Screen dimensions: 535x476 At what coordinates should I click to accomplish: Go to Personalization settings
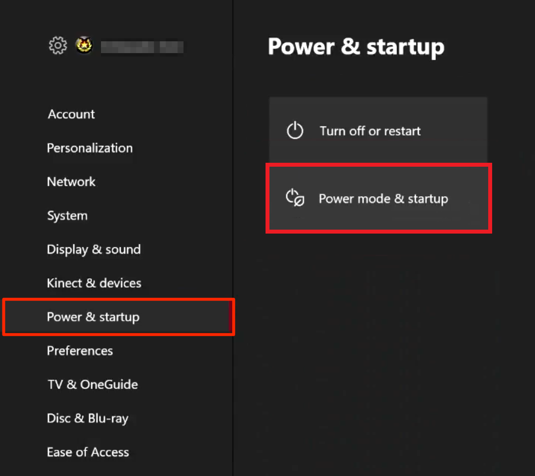tap(90, 148)
